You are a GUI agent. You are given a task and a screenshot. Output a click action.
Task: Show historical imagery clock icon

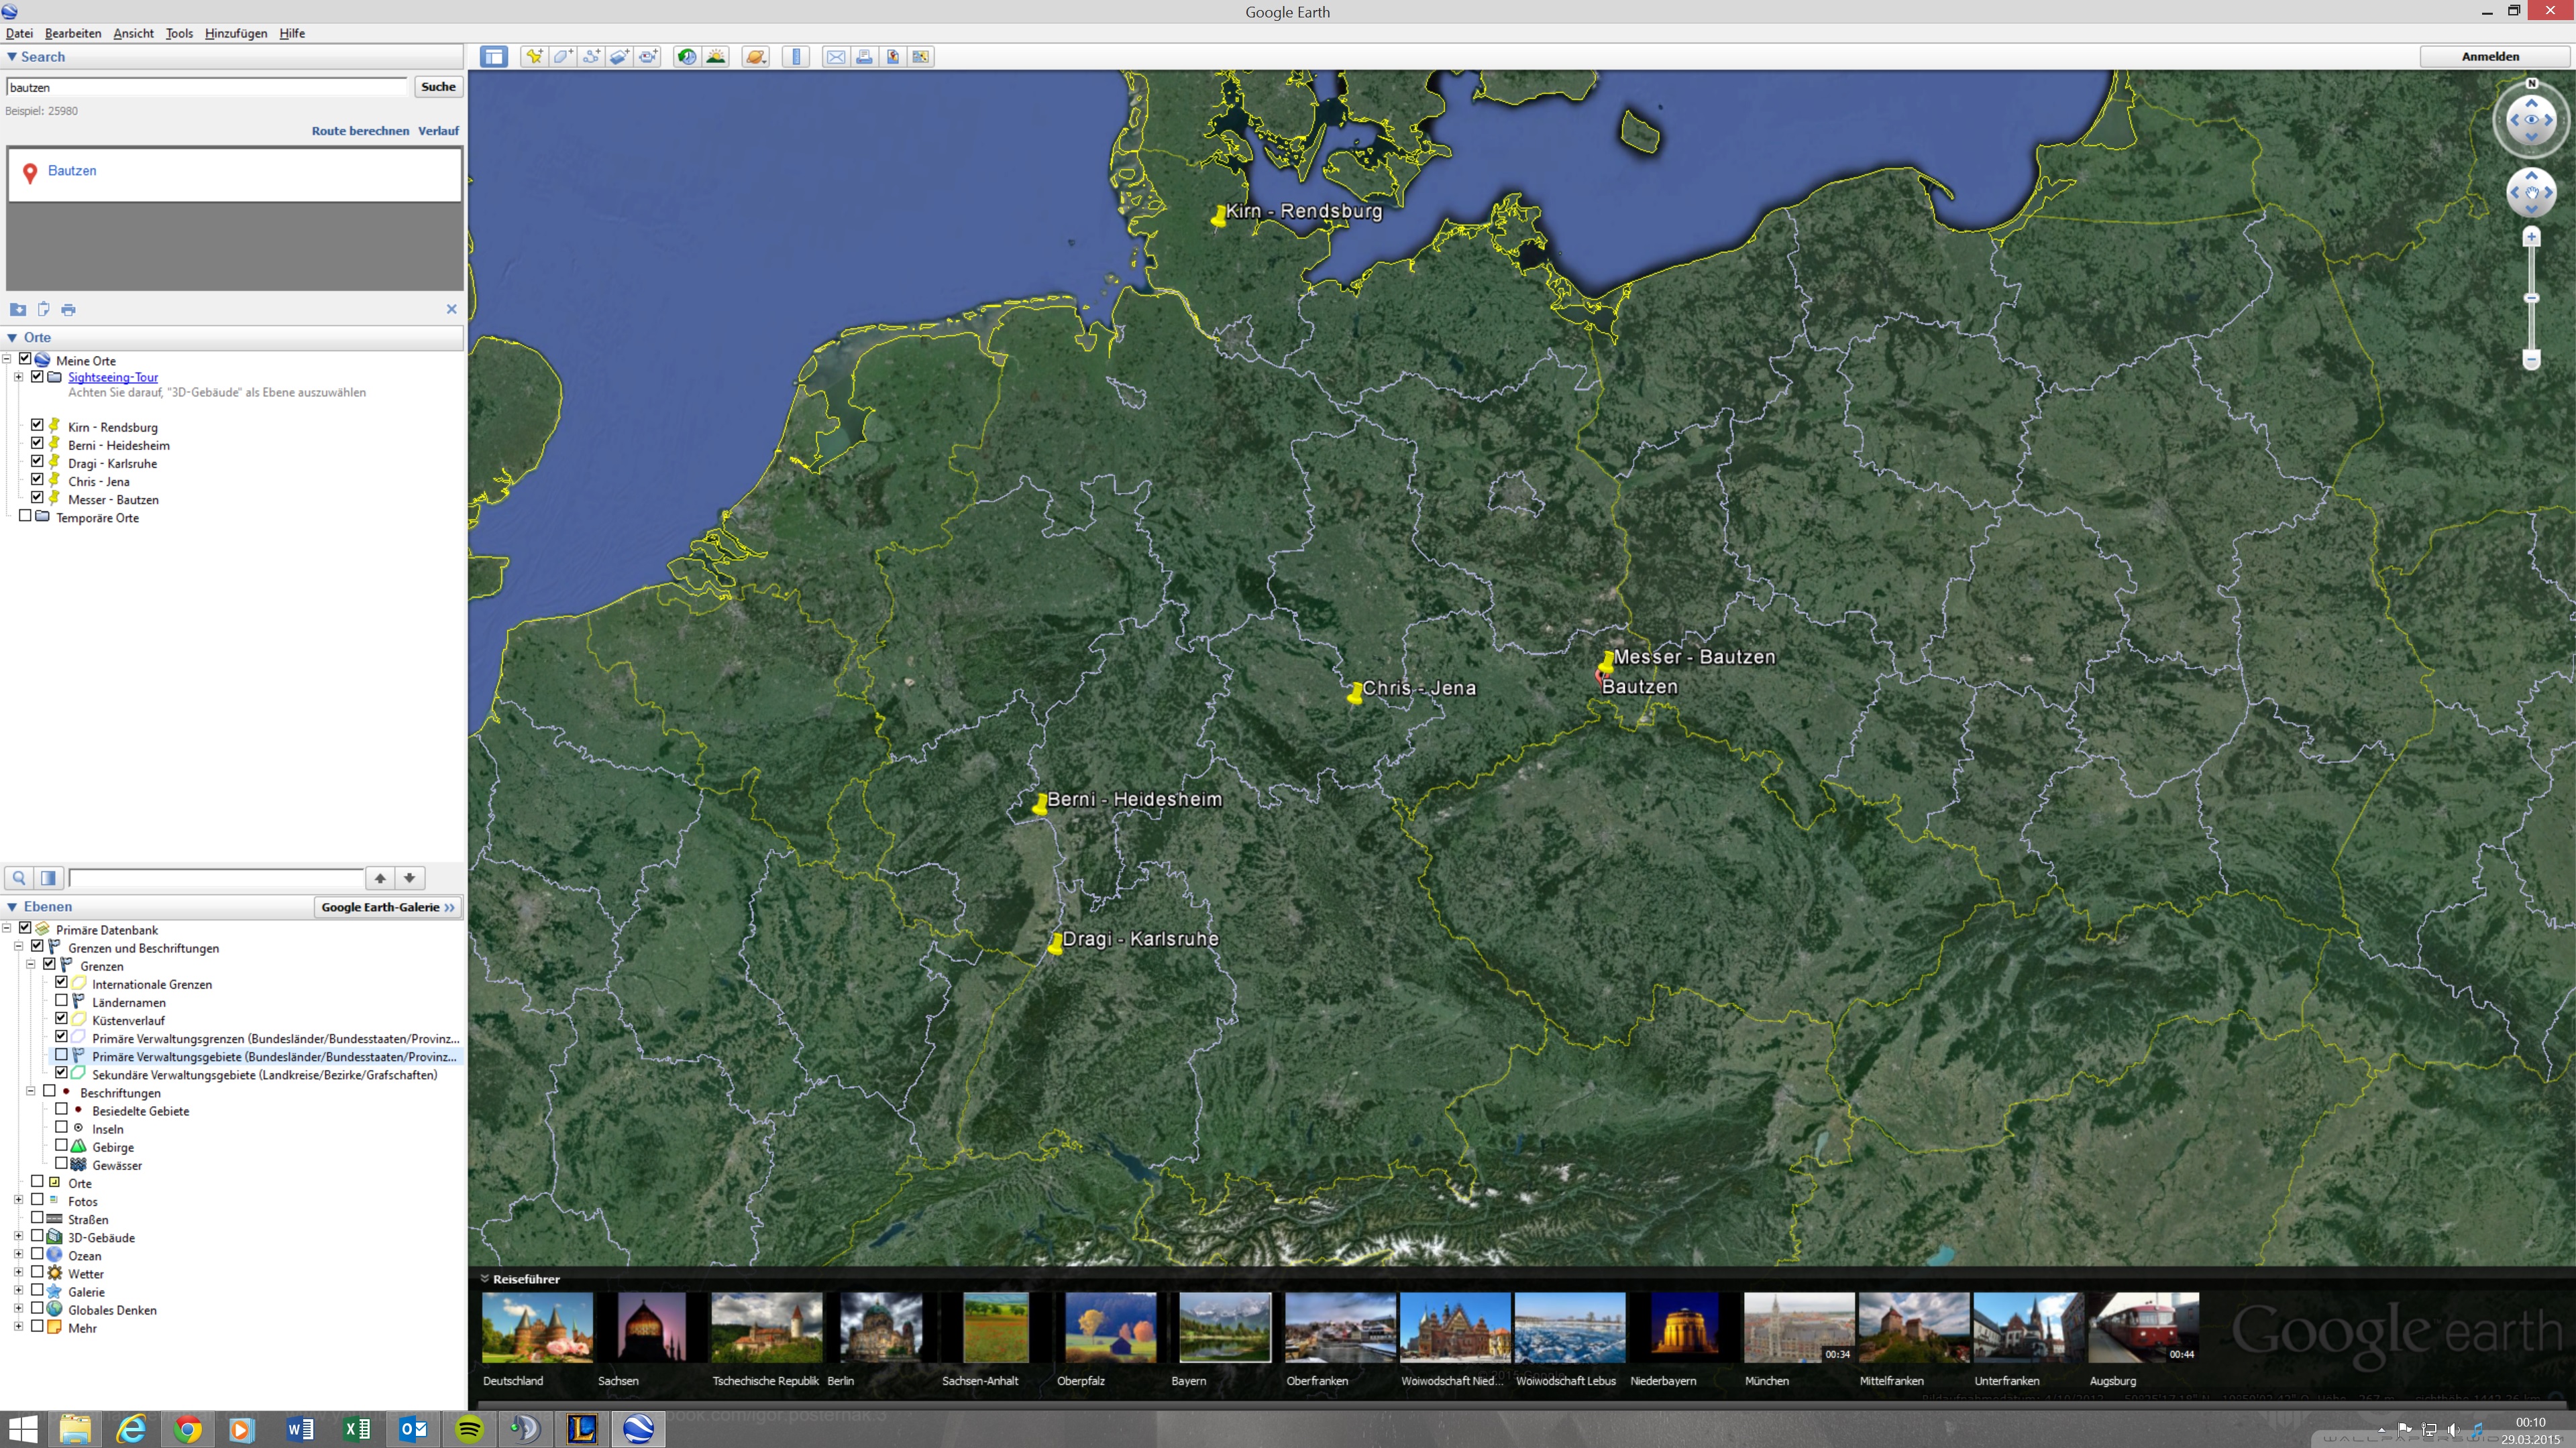[687, 57]
